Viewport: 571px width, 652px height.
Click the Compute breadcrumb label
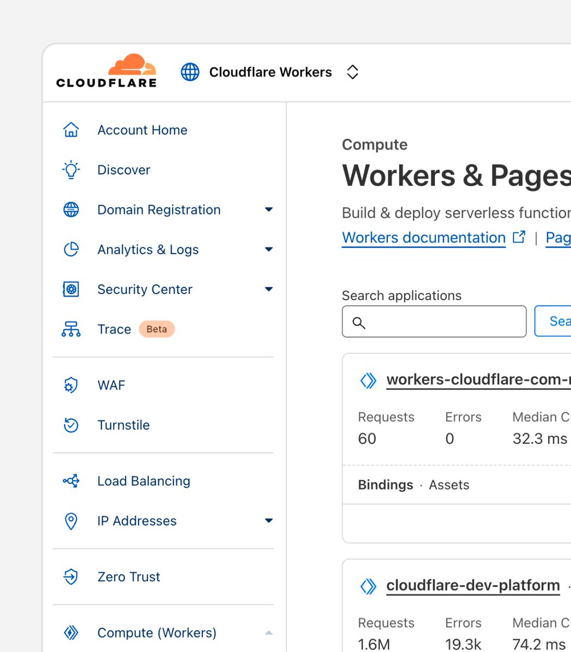click(x=375, y=145)
